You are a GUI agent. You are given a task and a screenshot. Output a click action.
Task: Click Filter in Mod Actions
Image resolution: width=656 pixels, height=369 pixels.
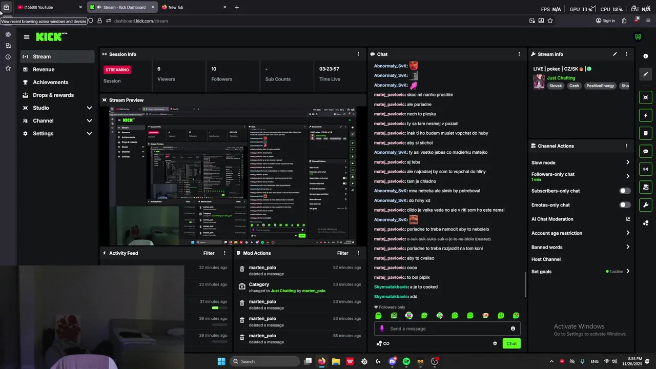pyautogui.click(x=343, y=253)
